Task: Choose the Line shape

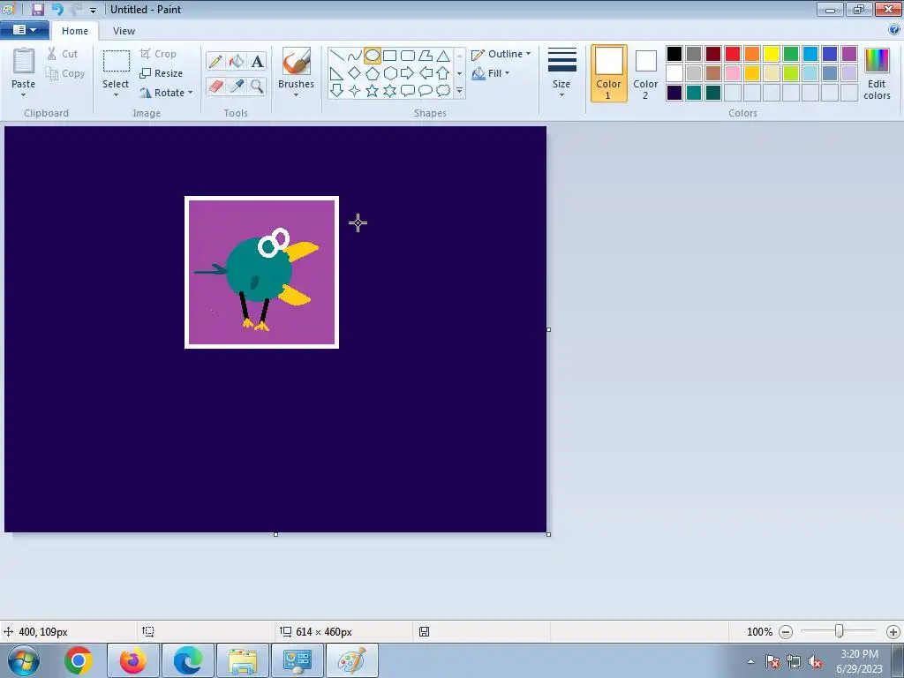Action: (x=337, y=56)
